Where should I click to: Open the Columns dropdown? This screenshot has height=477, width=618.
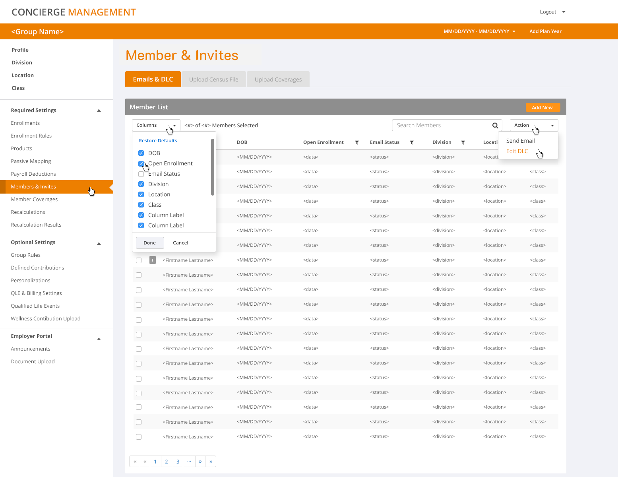click(156, 125)
